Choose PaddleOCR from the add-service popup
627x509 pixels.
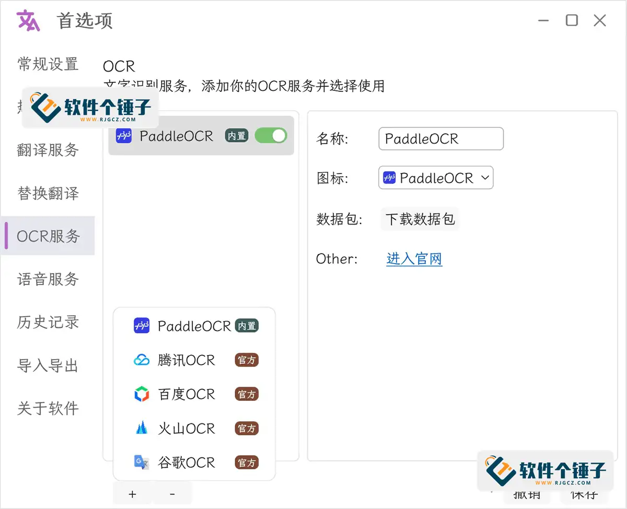coord(194,326)
